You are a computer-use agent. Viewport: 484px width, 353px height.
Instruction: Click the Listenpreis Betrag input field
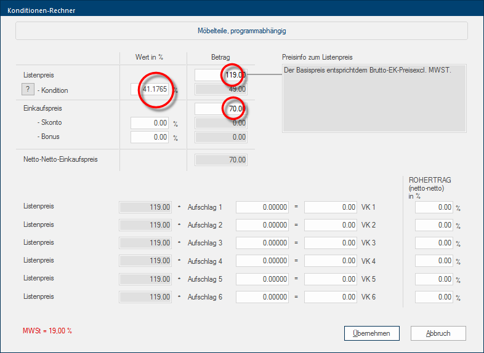point(221,75)
